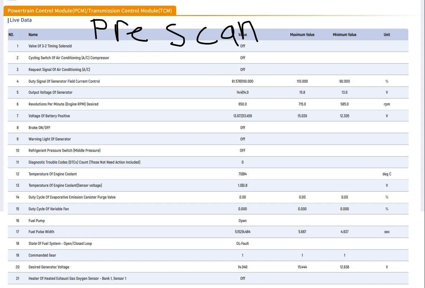425x288 pixels.
Task: Select the Voltage Of Battery Positive entry
Action: (x=49, y=116)
